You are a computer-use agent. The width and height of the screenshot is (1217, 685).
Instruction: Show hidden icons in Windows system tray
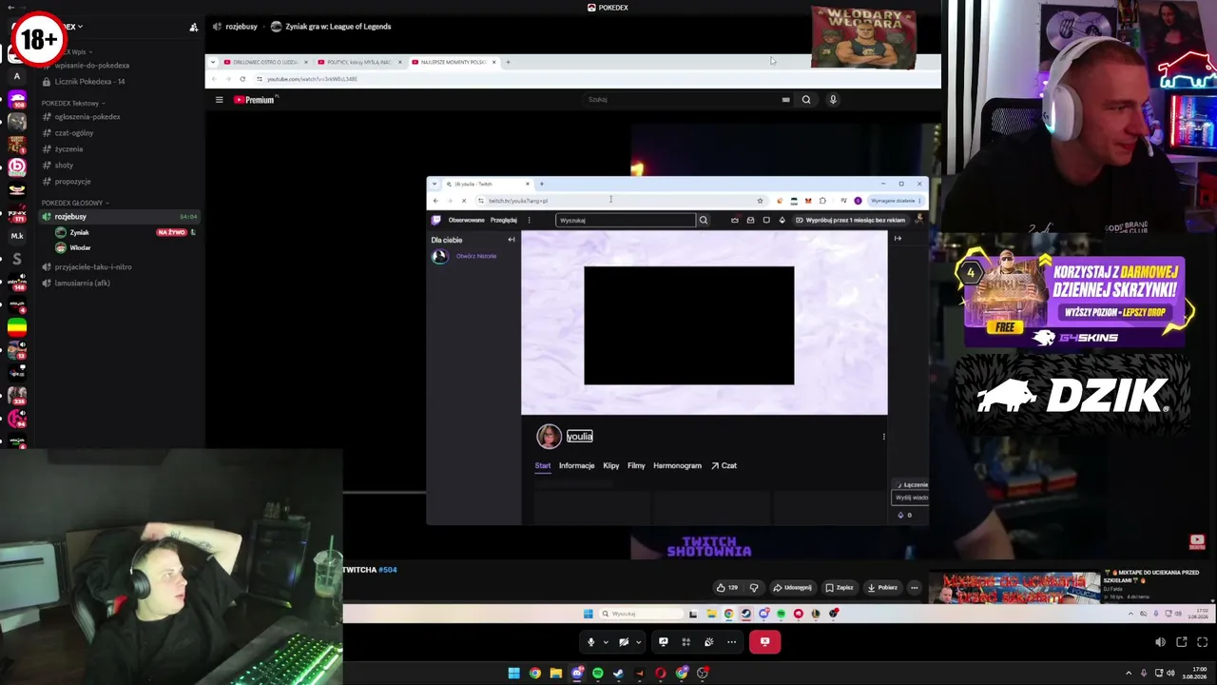pyautogui.click(x=1129, y=674)
